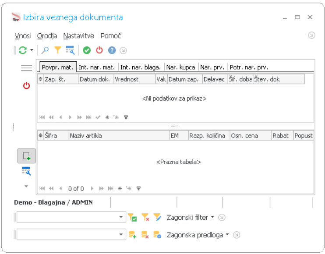The image size is (325, 254).
Task: Click next record arrow in upper grid navigator
Action: (x=70, y=117)
